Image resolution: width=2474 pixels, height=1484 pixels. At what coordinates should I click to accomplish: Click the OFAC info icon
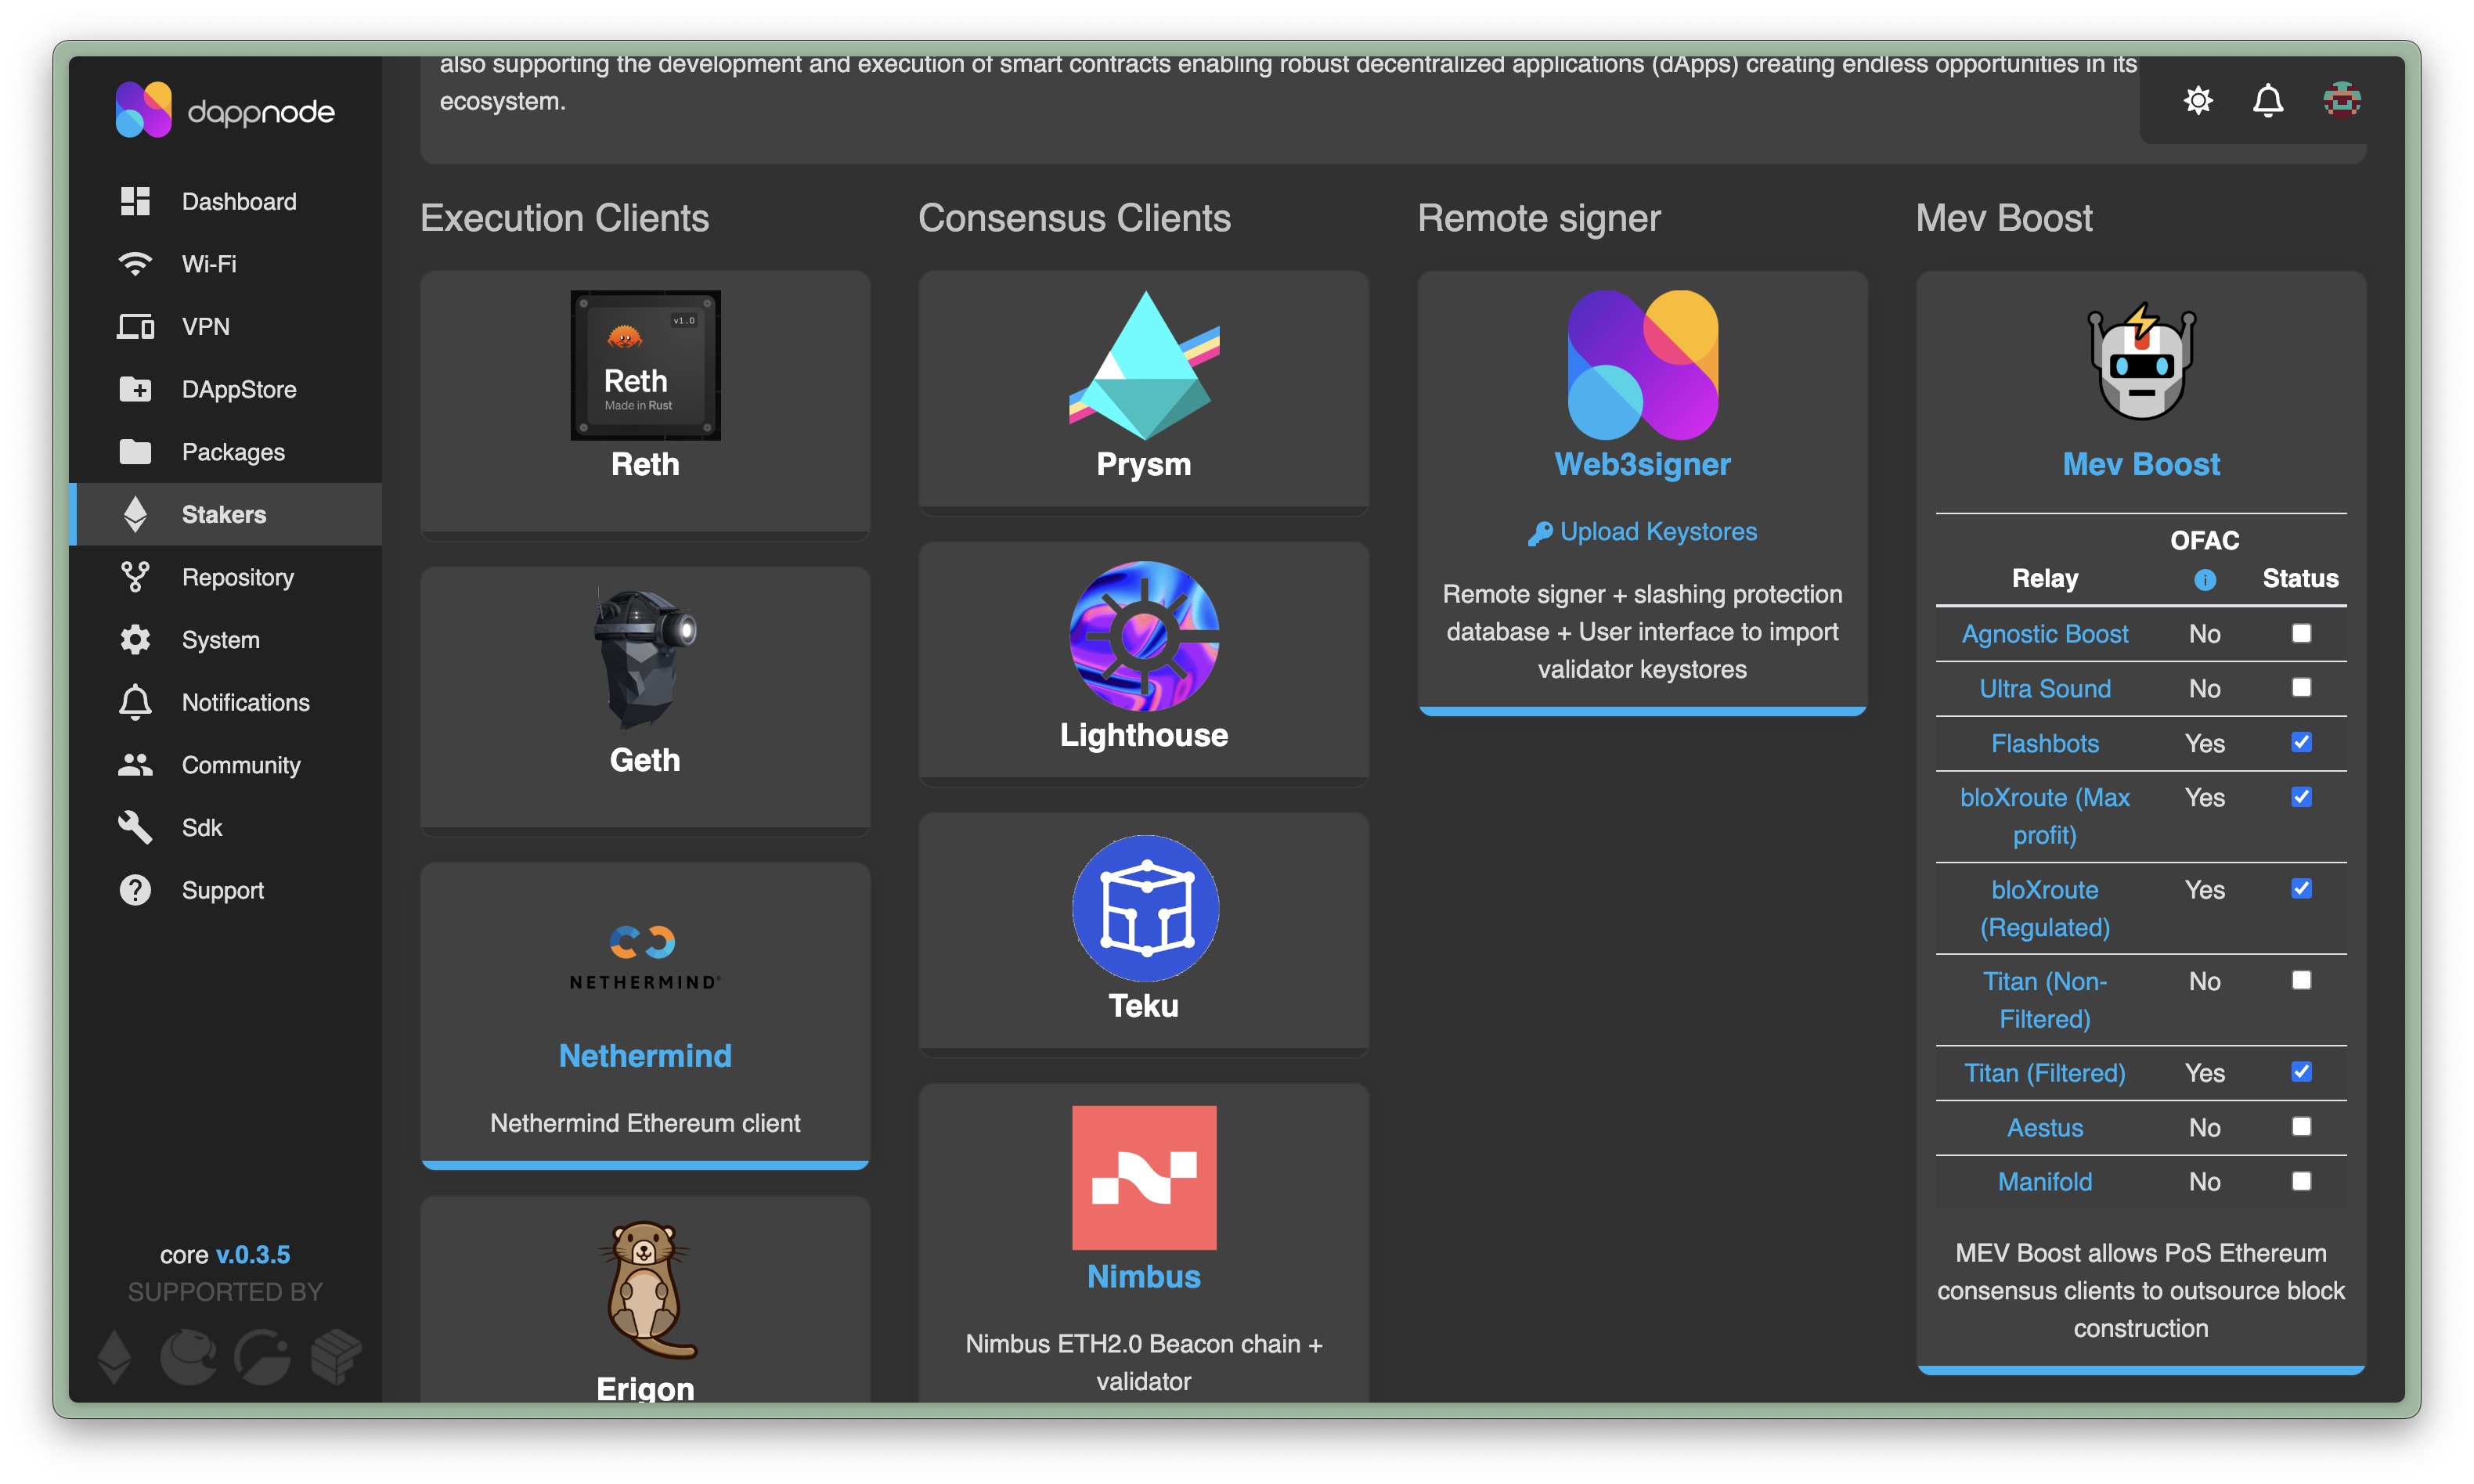pyautogui.click(x=2204, y=580)
